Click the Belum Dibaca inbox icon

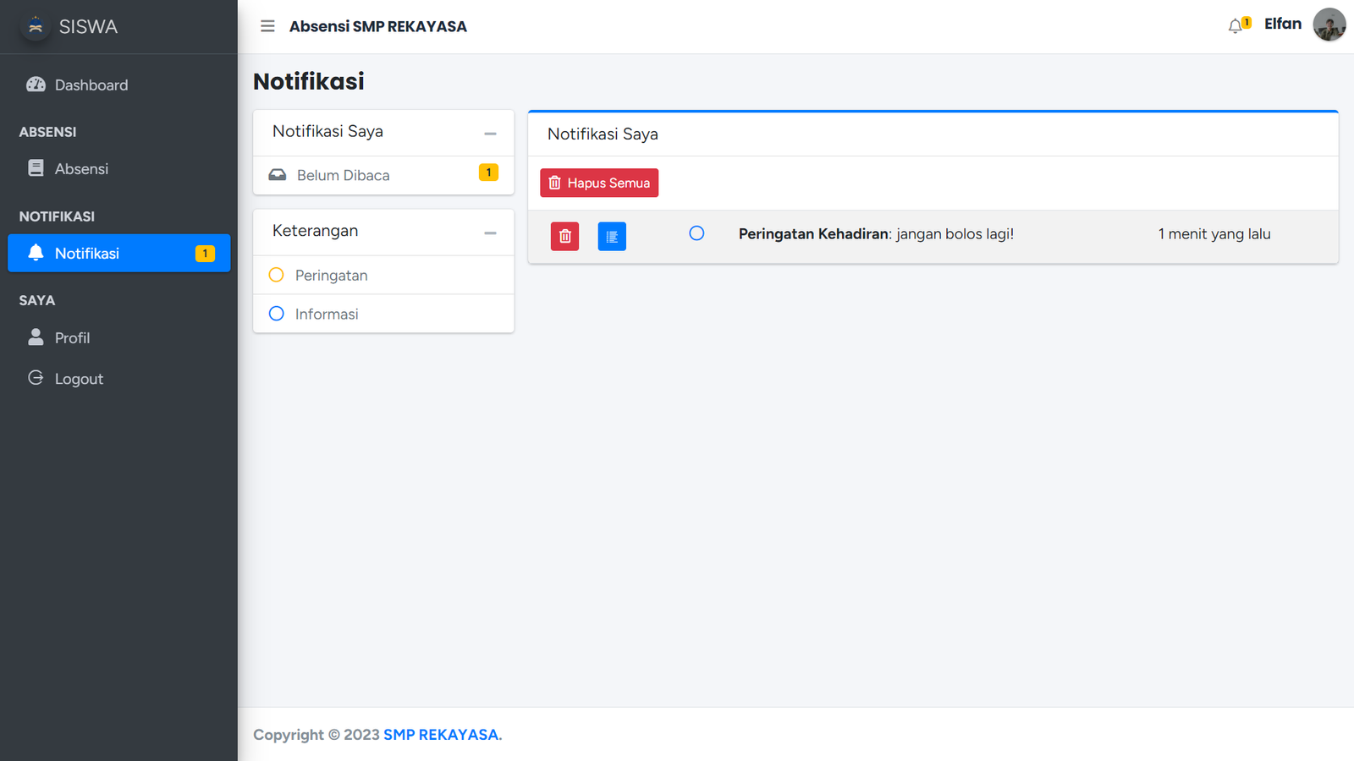coord(278,175)
